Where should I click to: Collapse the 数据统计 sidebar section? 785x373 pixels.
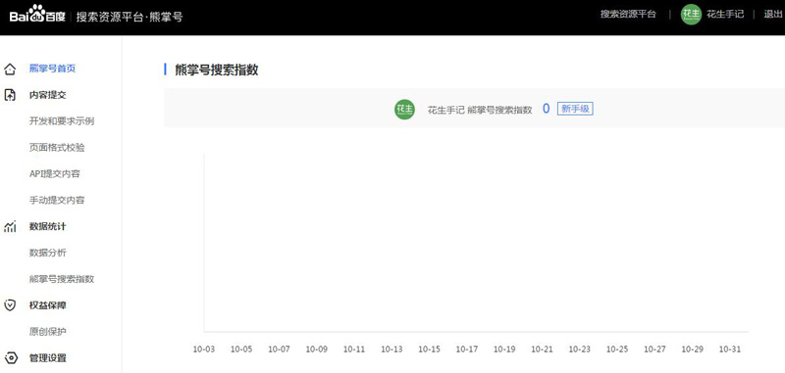47,227
